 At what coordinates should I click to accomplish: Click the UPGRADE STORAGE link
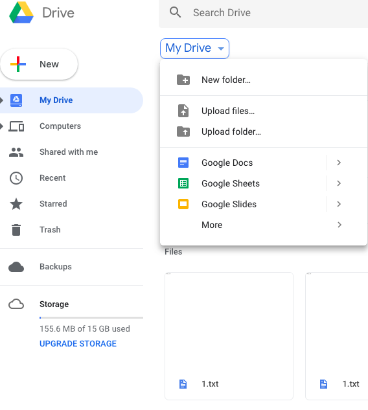click(78, 343)
